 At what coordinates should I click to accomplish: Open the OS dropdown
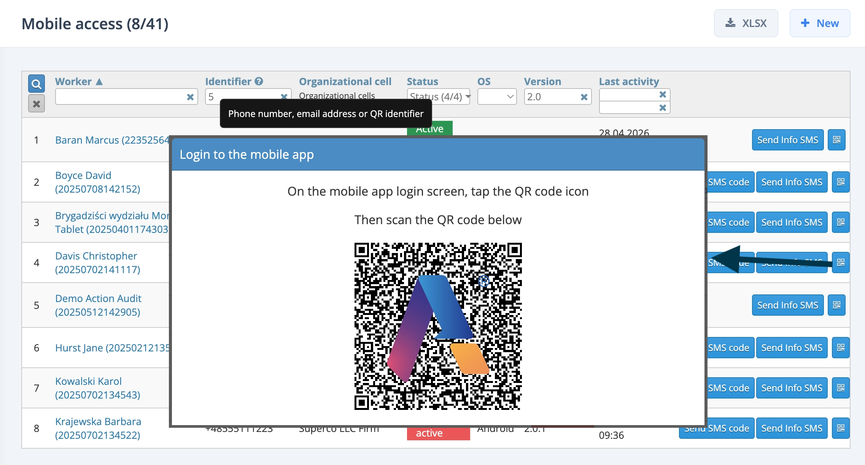[496, 97]
